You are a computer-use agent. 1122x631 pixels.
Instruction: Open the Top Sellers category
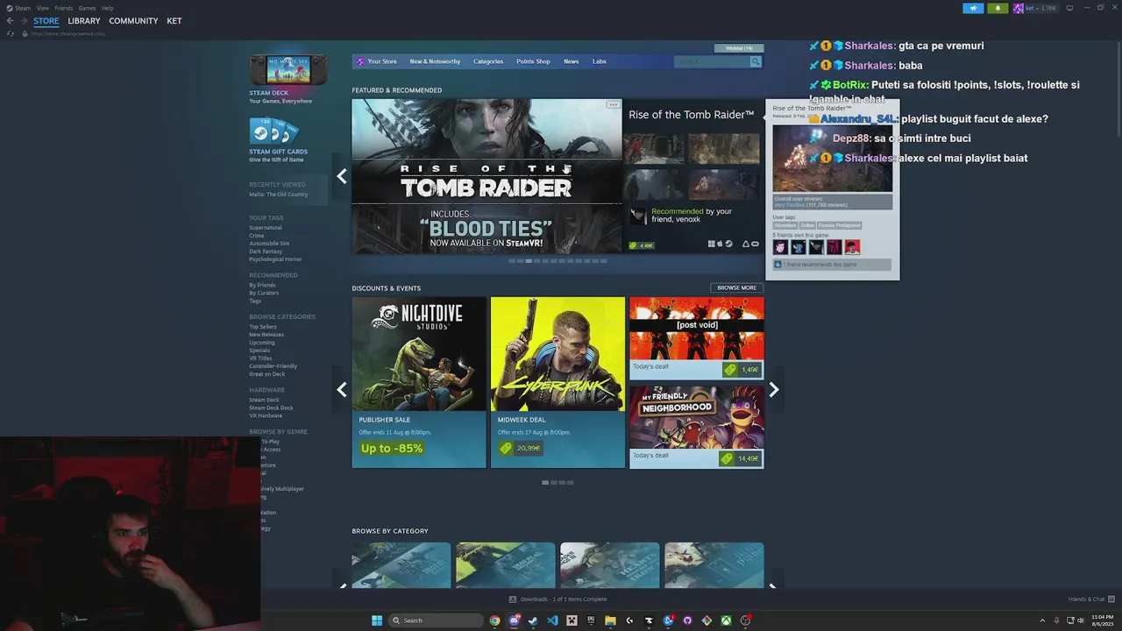[x=263, y=327]
